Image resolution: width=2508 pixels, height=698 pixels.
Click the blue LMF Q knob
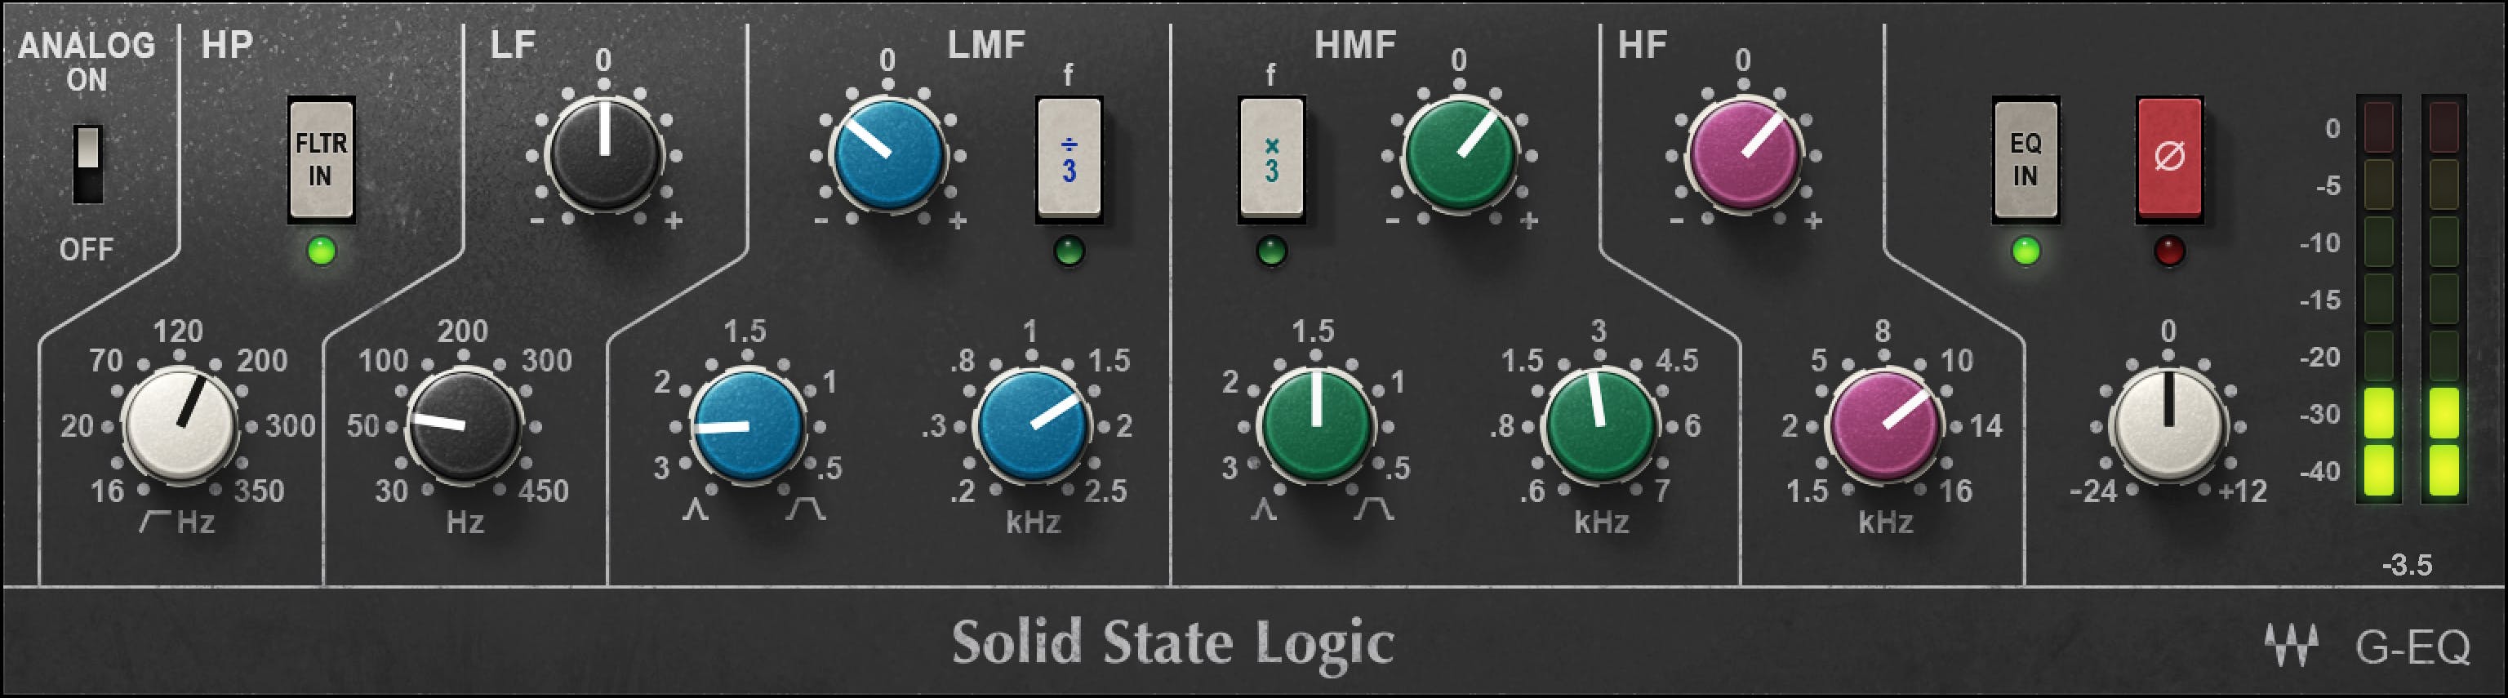click(x=747, y=425)
